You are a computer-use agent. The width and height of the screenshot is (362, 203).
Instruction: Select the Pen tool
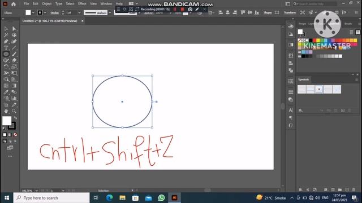coord(6,41)
